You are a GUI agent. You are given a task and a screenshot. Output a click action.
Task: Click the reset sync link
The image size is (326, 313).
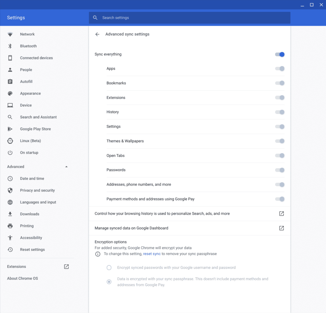pos(152,254)
